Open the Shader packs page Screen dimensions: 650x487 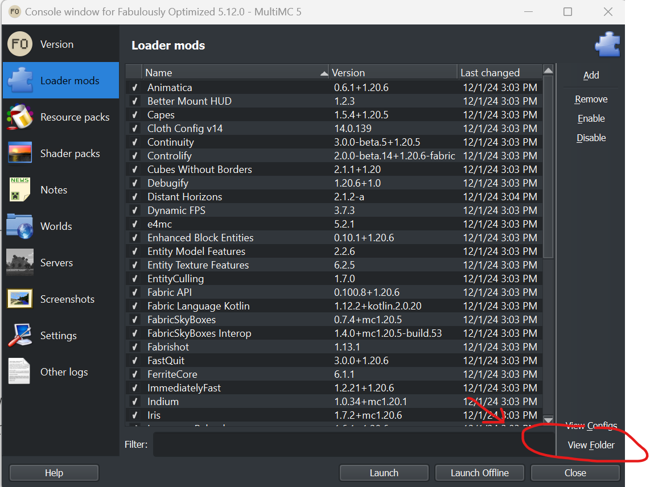(61, 154)
